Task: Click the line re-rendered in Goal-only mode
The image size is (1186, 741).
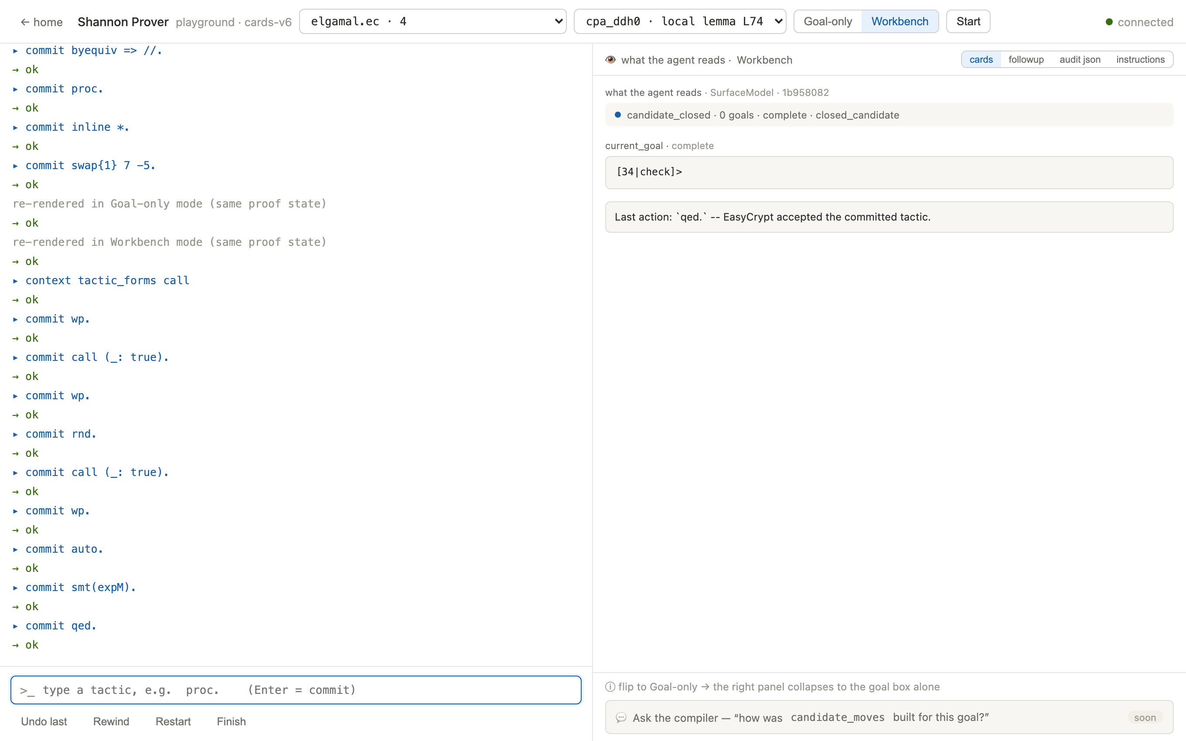Action: coord(170,204)
